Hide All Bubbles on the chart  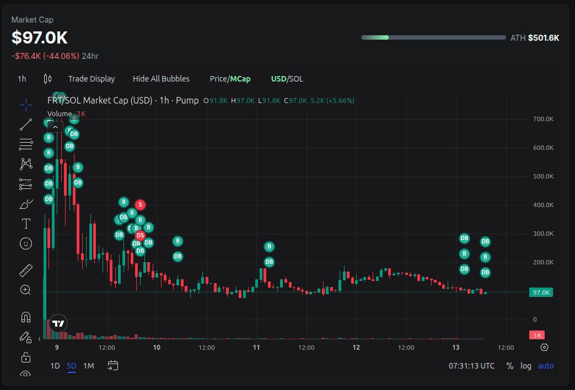coord(161,79)
